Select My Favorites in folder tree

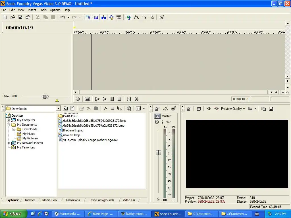tap(26, 147)
